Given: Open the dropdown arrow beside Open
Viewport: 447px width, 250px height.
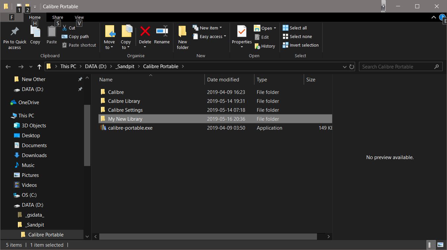Looking at the screenshot, I should coord(275,28).
